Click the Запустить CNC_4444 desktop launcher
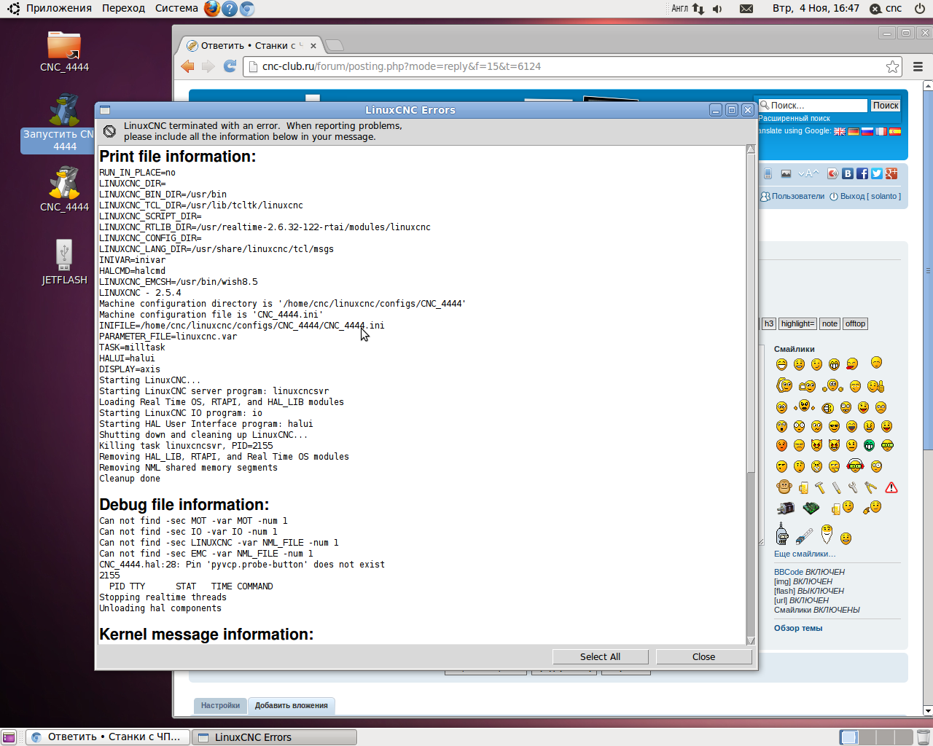933x746 pixels. pos(64,122)
